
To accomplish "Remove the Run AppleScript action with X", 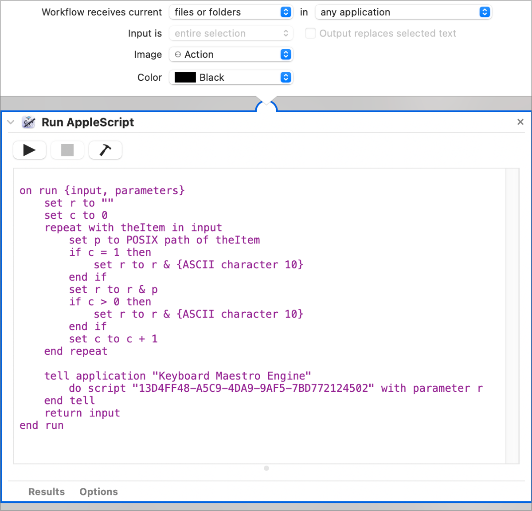I will (x=520, y=122).
